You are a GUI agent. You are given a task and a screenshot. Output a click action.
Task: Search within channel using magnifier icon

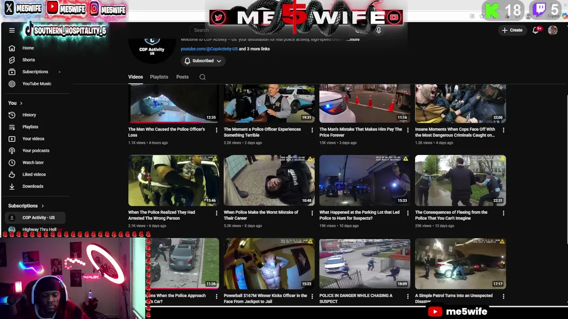pos(202,77)
